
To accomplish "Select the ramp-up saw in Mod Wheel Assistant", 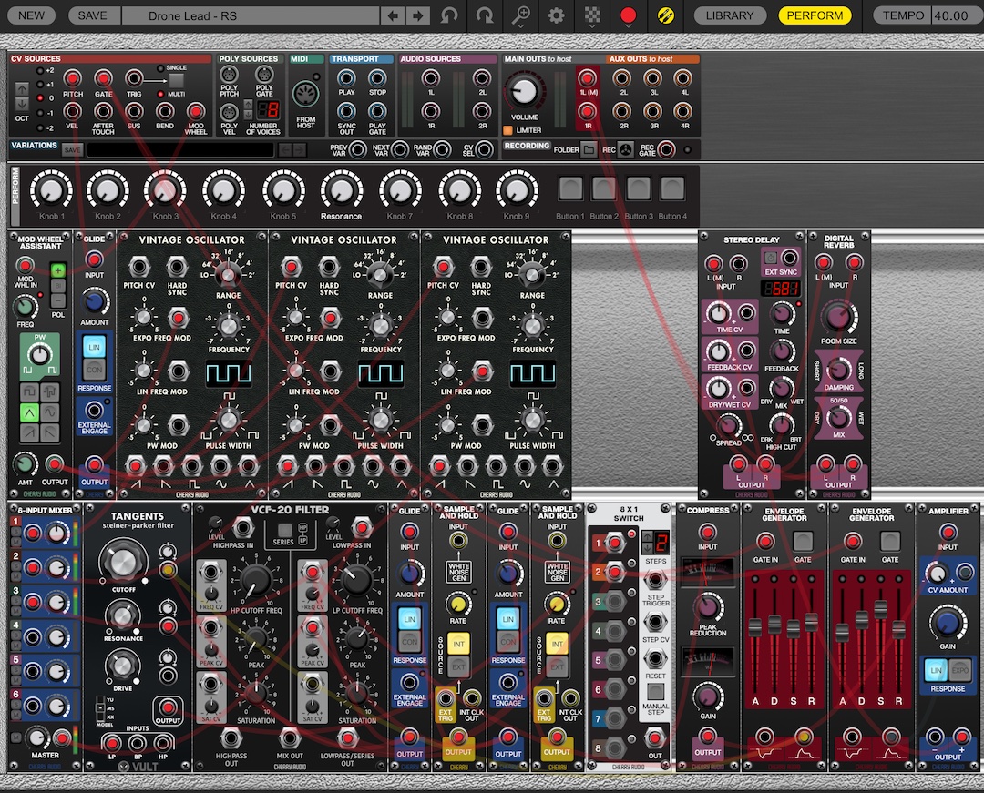I will click(29, 432).
